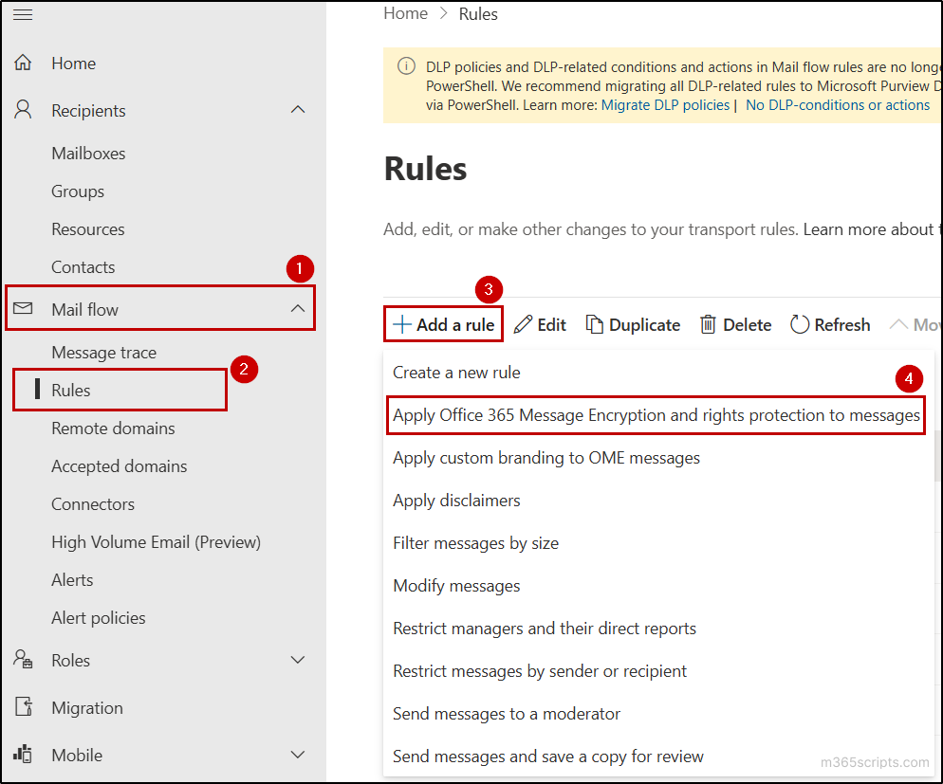Click the Add a rule button
The height and width of the screenshot is (784, 943).
(x=443, y=324)
